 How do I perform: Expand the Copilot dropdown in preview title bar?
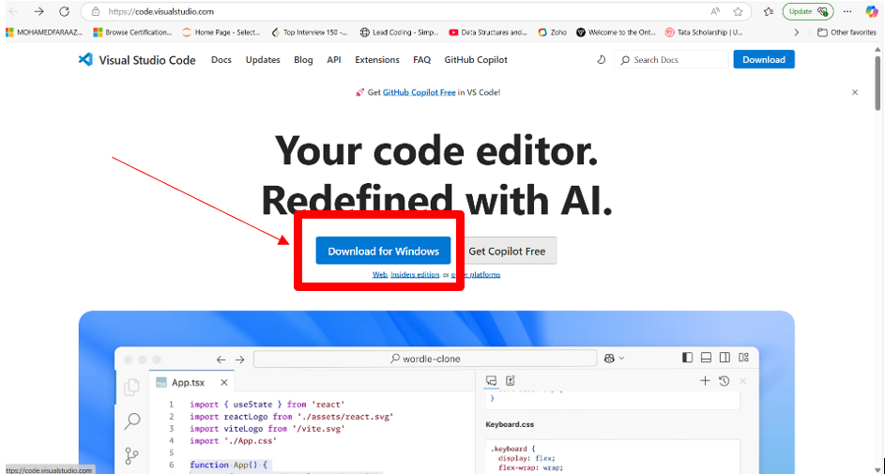click(x=622, y=359)
